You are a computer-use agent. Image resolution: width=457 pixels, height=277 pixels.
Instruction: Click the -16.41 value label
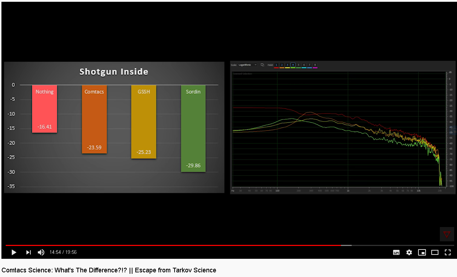(x=45, y=127)
